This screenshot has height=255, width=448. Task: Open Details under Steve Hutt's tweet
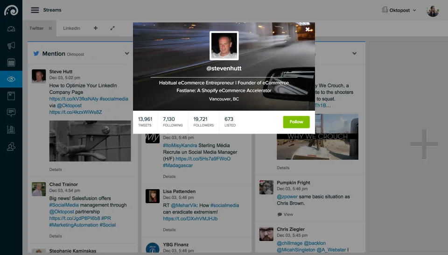coord(56,170)
